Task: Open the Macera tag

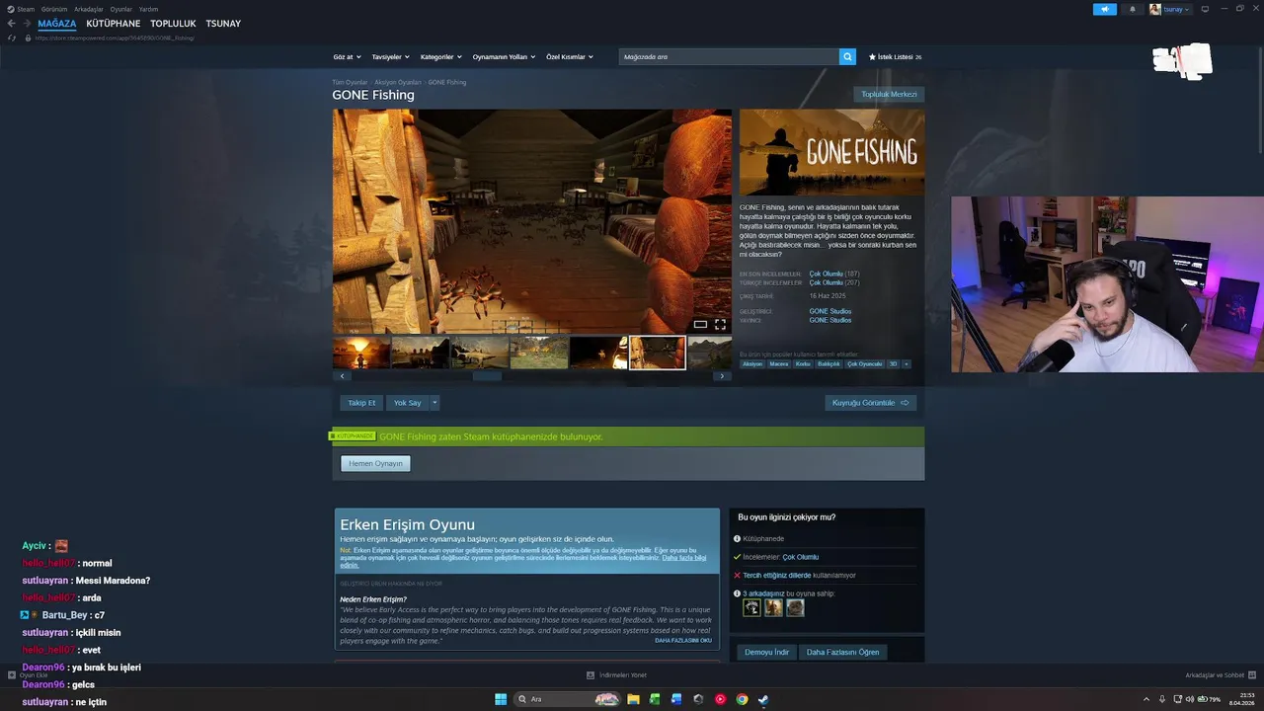Action: click(x=779, y=364)
